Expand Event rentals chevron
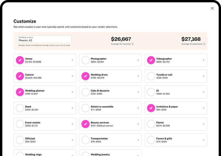221x156 pixels. [x=72, y=124]
